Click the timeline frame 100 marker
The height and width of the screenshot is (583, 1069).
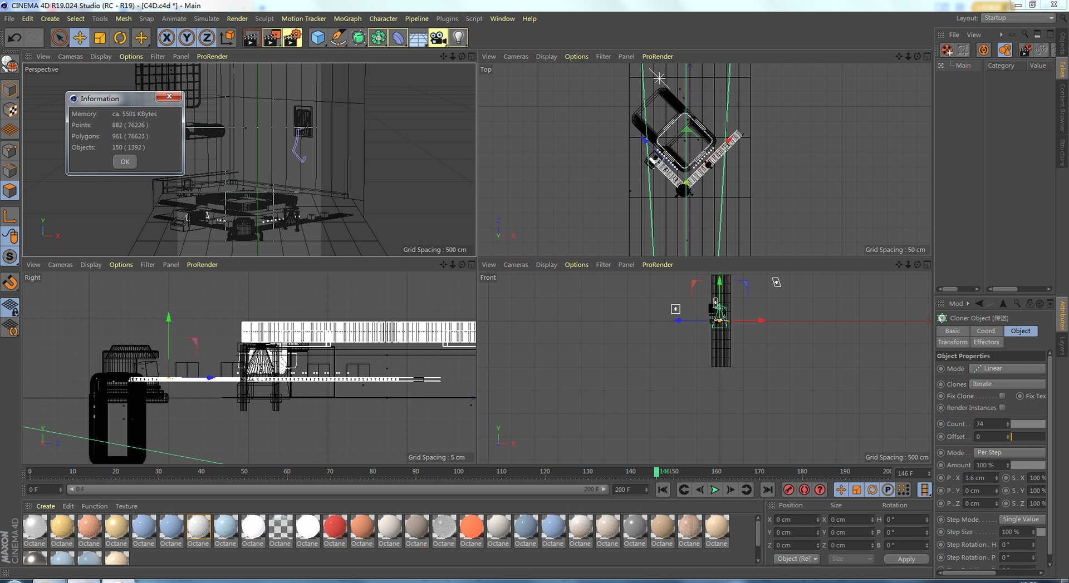(458, 471)
